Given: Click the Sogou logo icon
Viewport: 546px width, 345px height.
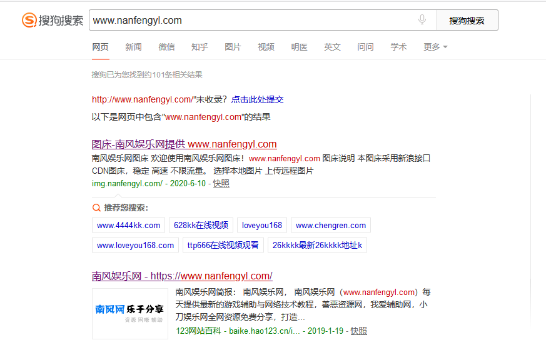Looking at the screenshot, I should click(x=29, y=20).
